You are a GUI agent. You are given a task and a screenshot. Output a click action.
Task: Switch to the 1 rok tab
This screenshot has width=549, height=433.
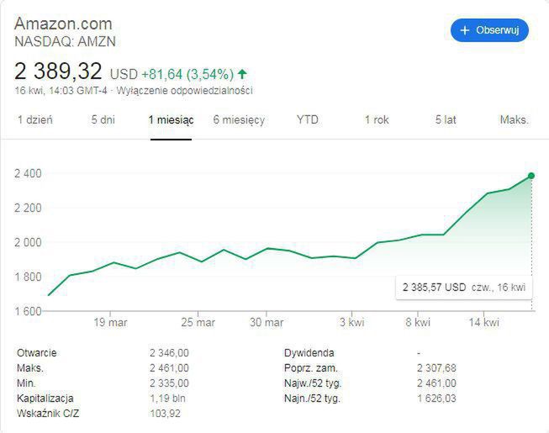tap(377, 119)
